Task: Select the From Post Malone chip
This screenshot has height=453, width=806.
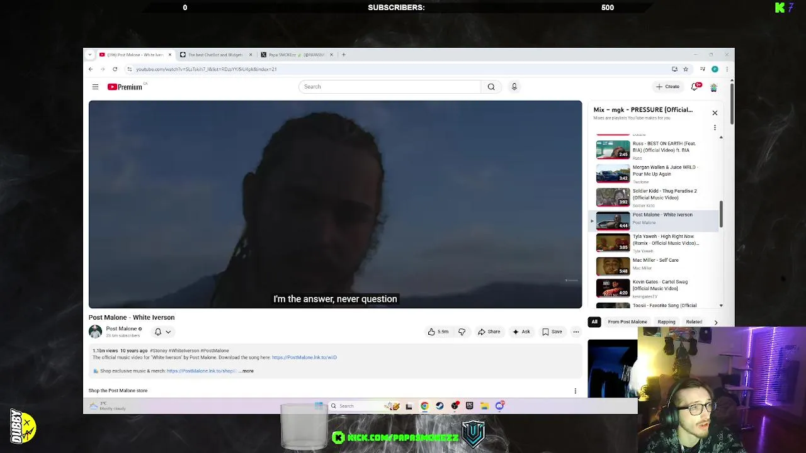Action: (x=627, y=322)
